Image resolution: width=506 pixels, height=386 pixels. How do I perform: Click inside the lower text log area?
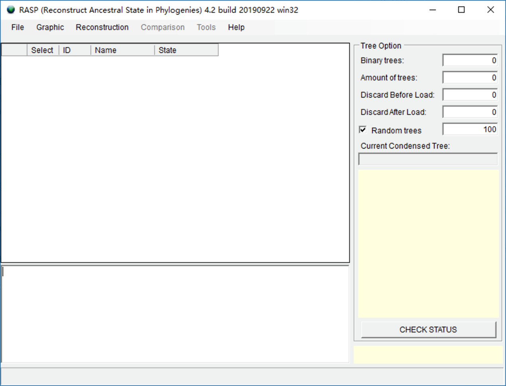[175, 314]
